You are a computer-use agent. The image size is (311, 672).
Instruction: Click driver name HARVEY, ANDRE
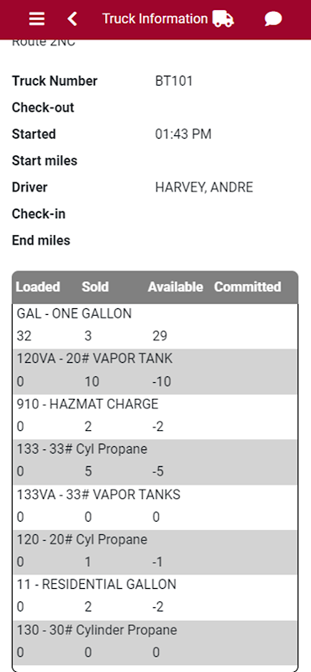coord(204,187)
